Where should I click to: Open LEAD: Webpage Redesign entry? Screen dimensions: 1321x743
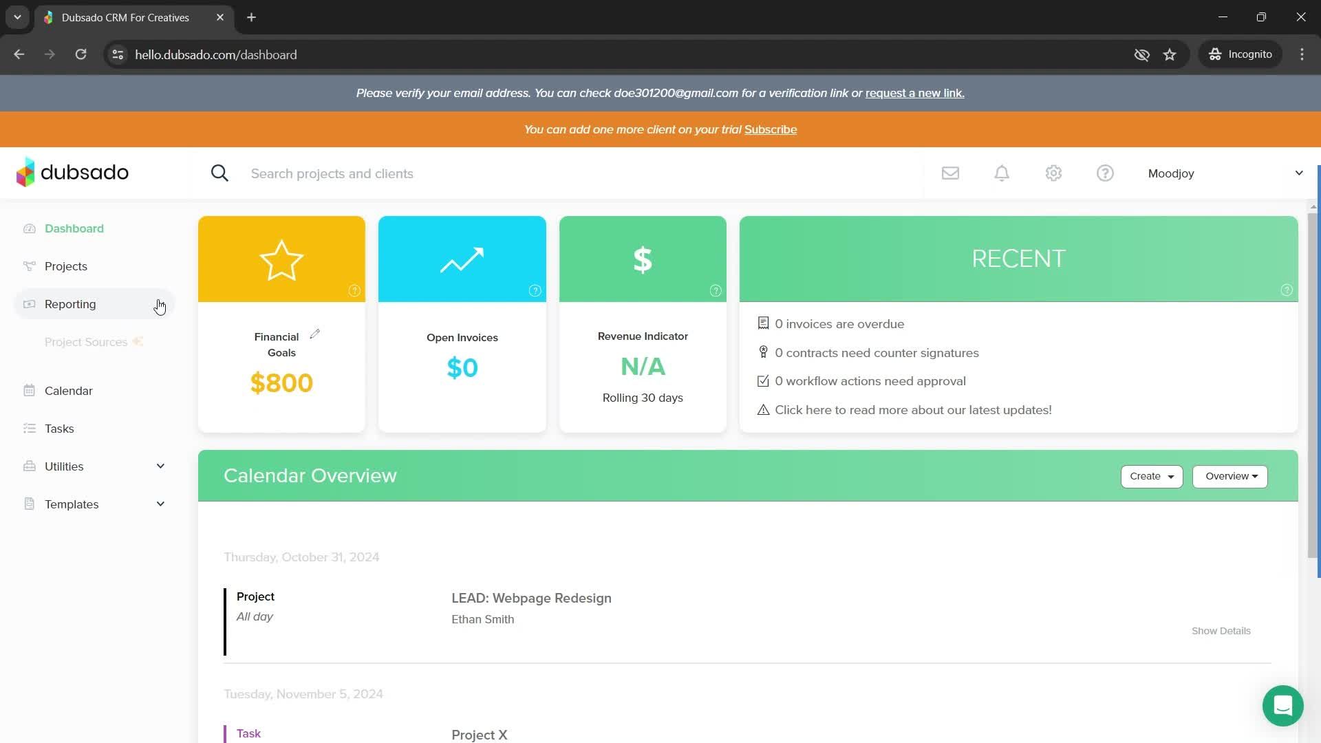click(x=531, y=598)
